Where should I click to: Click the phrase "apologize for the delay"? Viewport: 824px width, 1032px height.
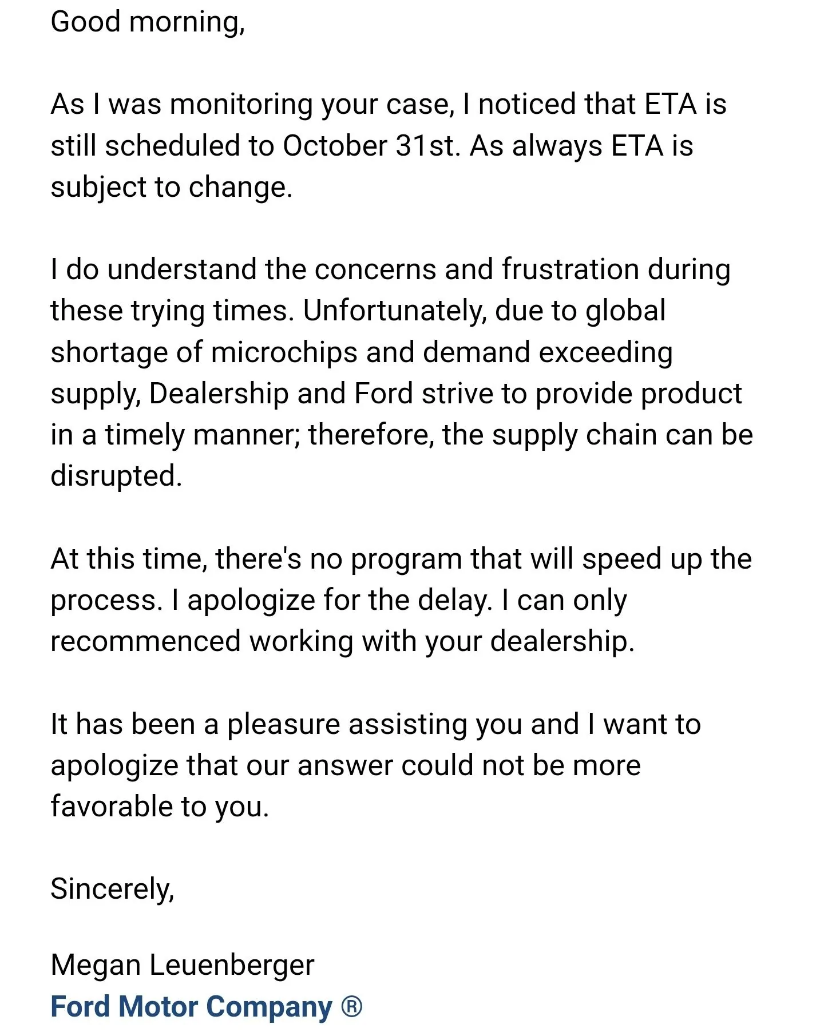coord(339,600)
